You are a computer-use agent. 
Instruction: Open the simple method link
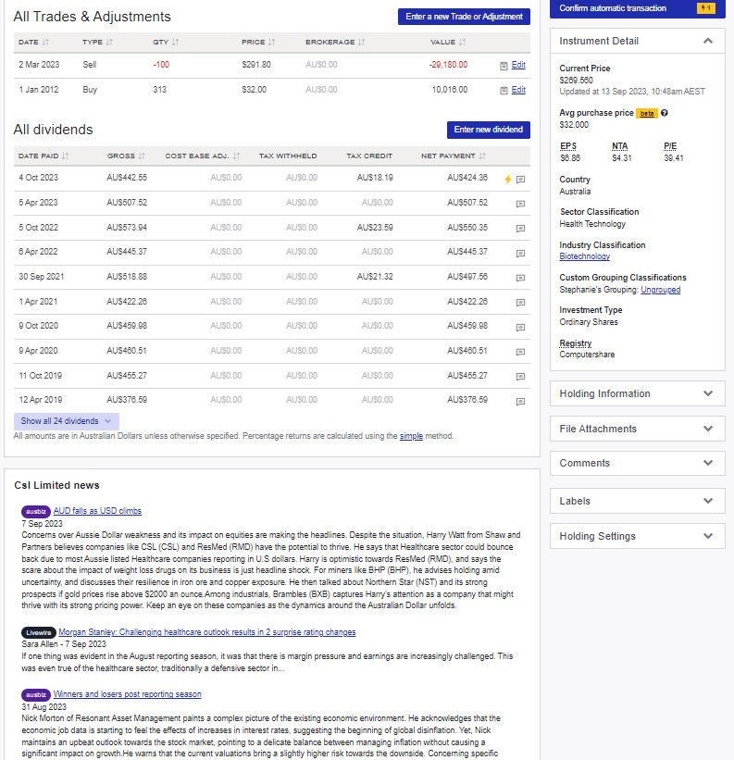click(x=411, y=436)
